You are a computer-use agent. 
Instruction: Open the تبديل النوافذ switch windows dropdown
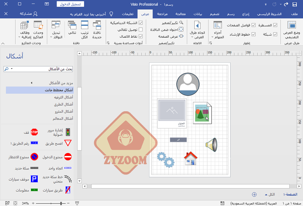[56, 30]
